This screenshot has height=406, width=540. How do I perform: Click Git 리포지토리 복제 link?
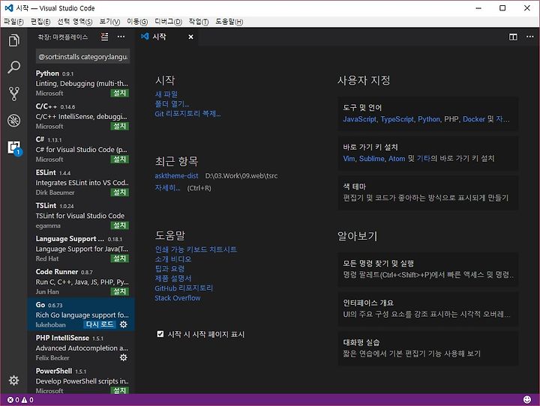(x=187, y=114)
